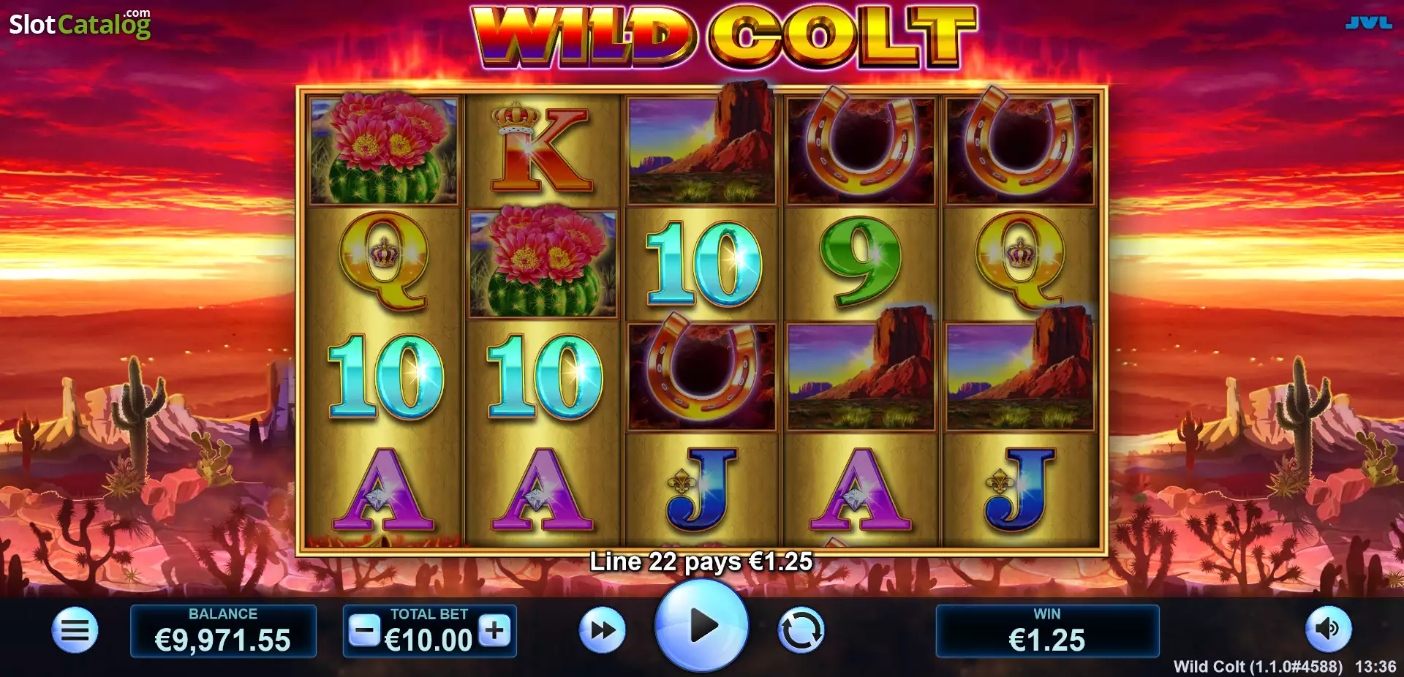Image resolution: width=1404 pixels, height=677 pixels.
Task: Open the SlotCatalog.com logo link
Action: pos(80,23)
